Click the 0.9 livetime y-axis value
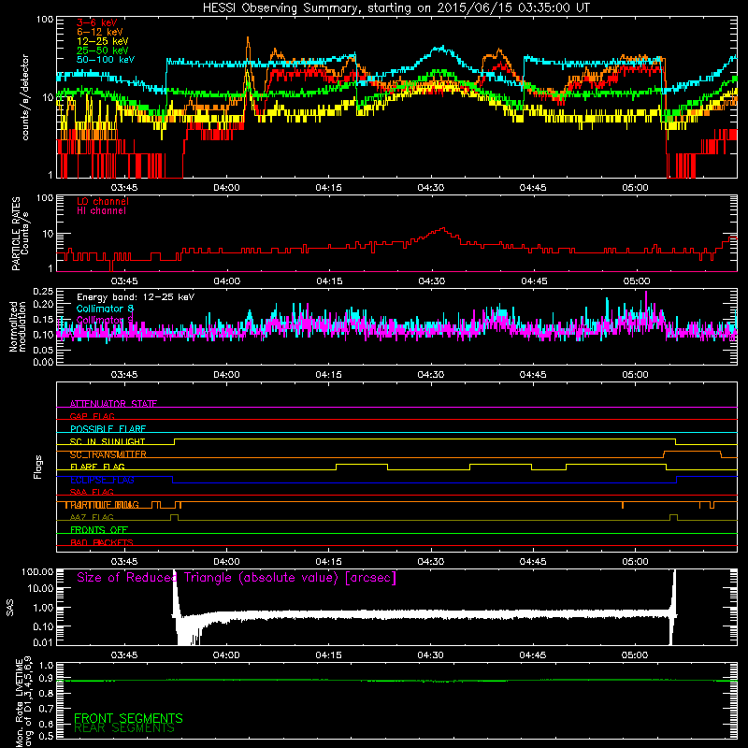Viewport: 748px width, 748px height. coord(46,679)
